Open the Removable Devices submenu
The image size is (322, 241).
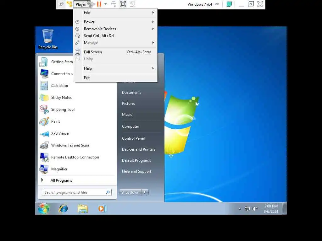pos(115,29)
